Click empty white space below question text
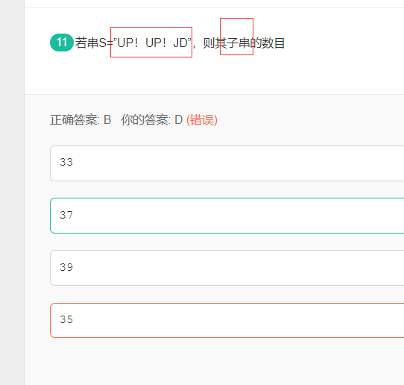Viewport: 404px width, 385px height. tap(214, 75)
